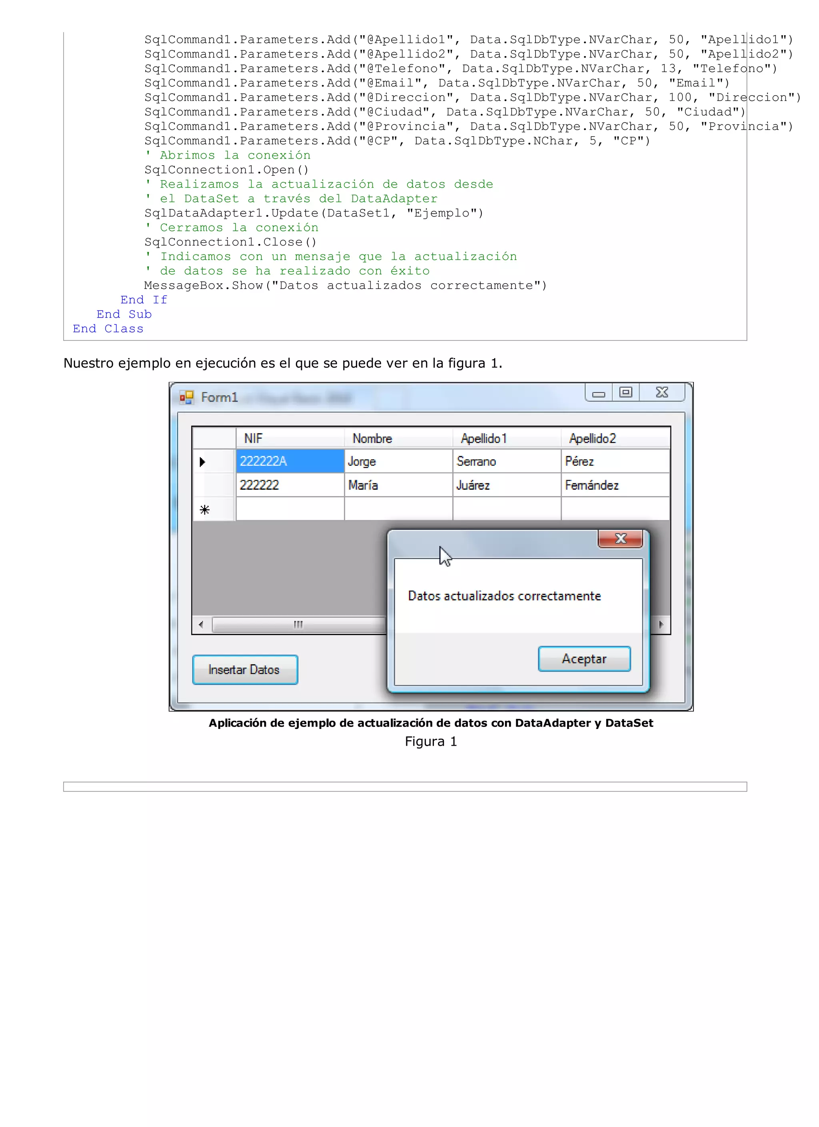
Task: Click the horizontal scrollbar thumb of the grid
Action: pos(299,625)
